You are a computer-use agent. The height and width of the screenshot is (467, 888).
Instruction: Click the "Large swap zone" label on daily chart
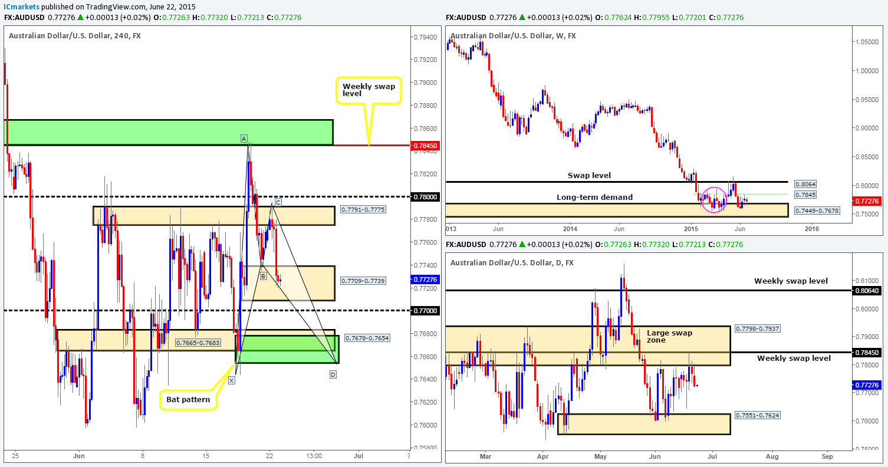[670, 337]
